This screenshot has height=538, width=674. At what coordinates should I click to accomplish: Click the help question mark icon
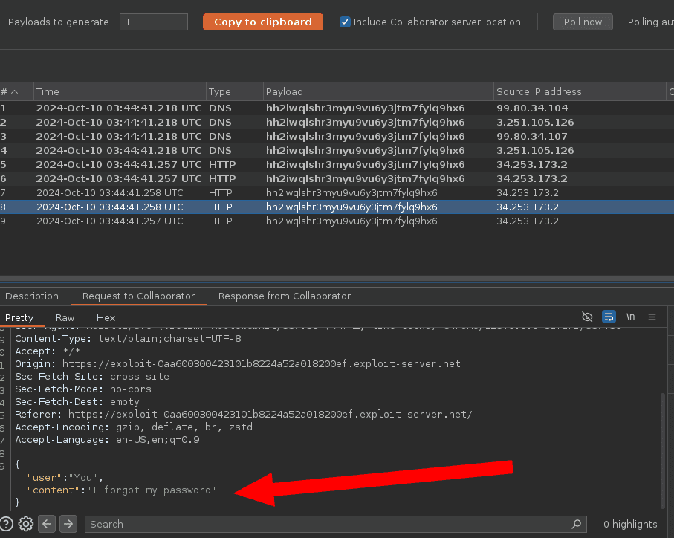click(x=5, y=524)
